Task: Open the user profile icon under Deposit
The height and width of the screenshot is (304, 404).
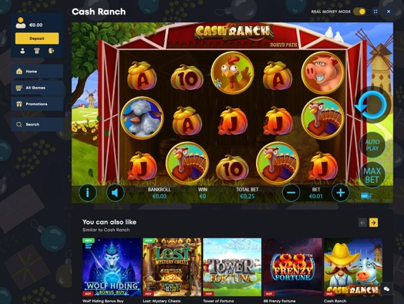Action: [x=23, y=51]
